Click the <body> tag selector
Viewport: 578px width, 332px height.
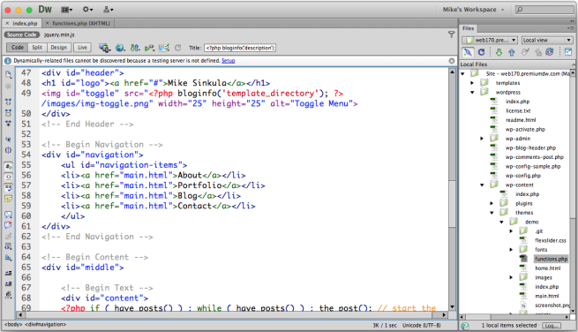[x=13, y=325]
